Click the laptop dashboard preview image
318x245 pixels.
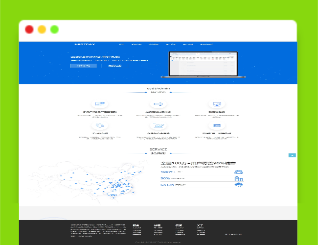(x=203, y=64)
